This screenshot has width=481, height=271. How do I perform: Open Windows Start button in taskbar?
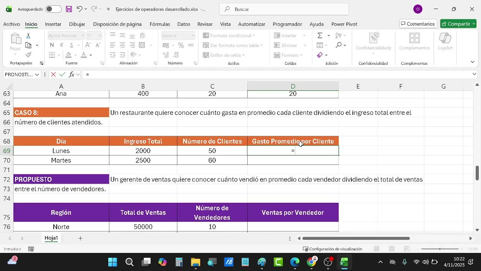point(112,262)
